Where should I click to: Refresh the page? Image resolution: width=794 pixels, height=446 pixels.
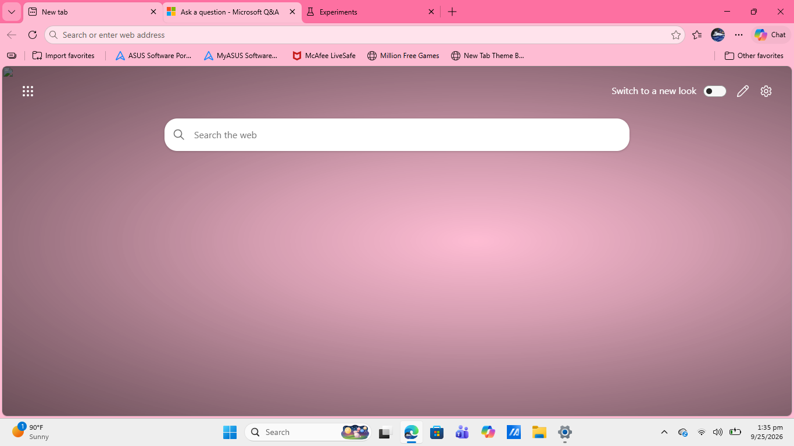(33, 35)
